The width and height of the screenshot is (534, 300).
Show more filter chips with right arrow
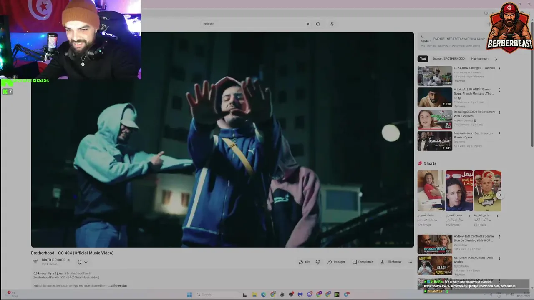pyautogui.click(x=496, y=59)
